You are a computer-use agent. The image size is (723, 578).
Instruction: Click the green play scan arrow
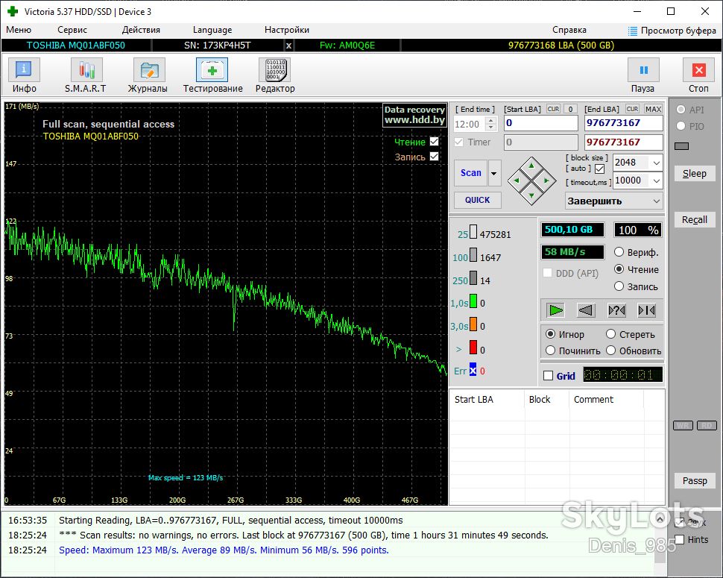point(556,310)
